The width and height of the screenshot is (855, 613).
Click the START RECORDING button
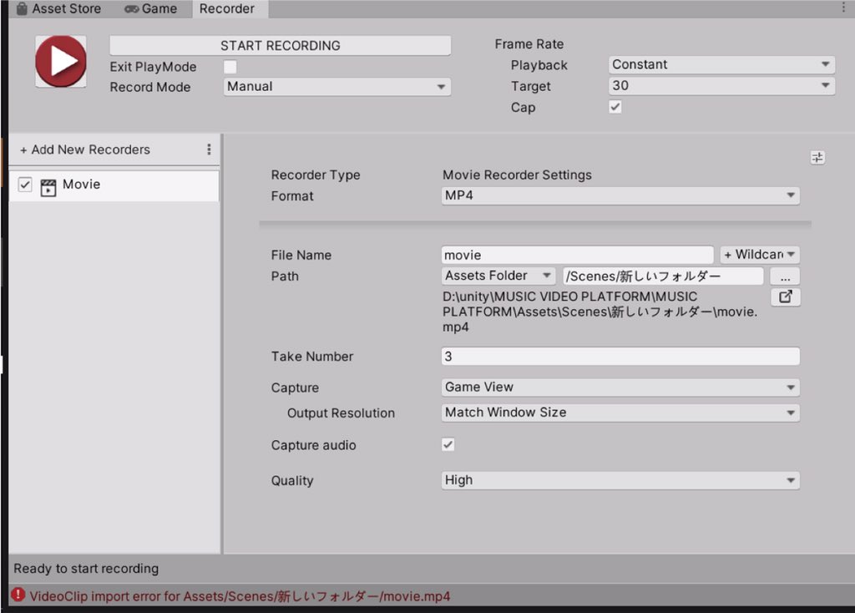[280, 45]
